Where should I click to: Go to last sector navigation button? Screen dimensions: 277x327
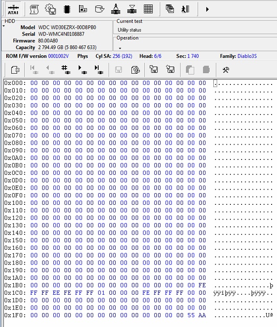(99, 70)
